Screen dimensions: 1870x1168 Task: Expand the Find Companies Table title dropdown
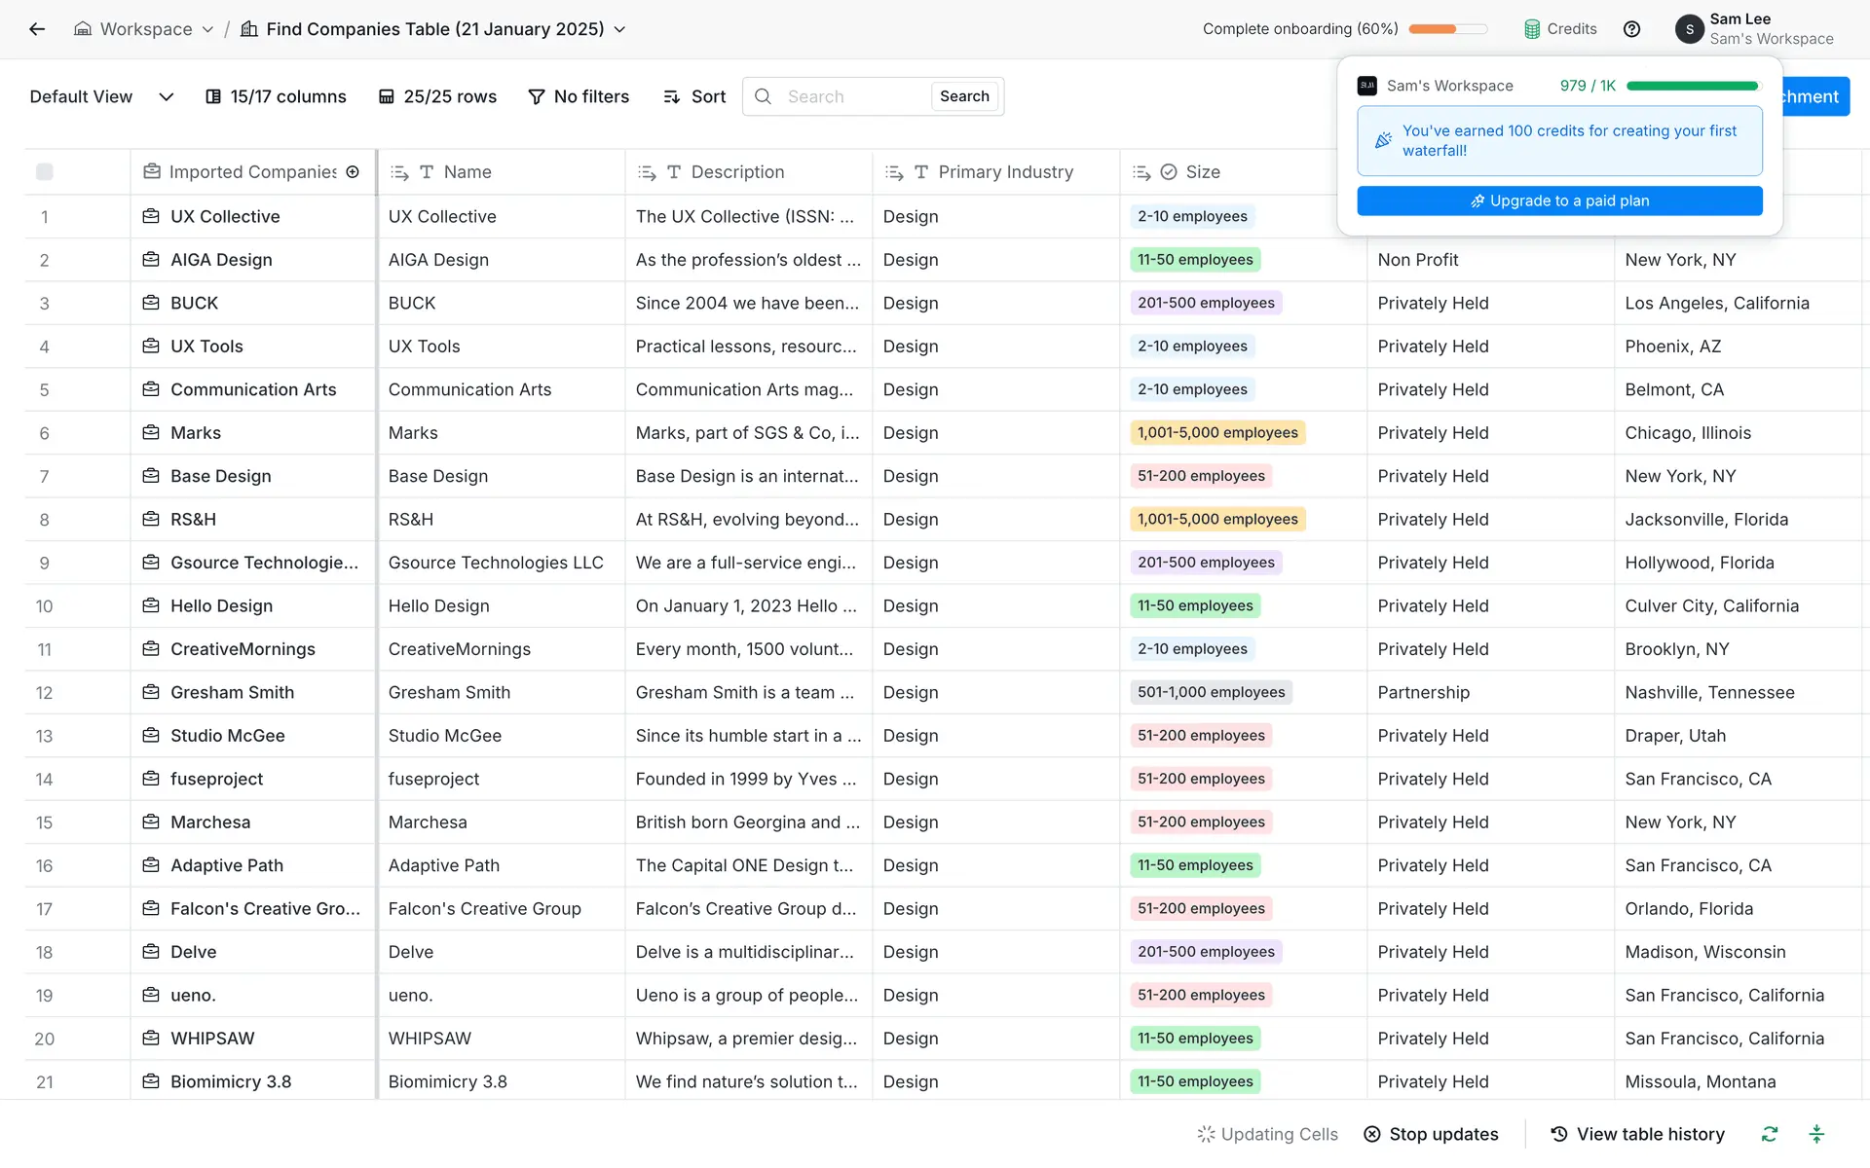619,29
